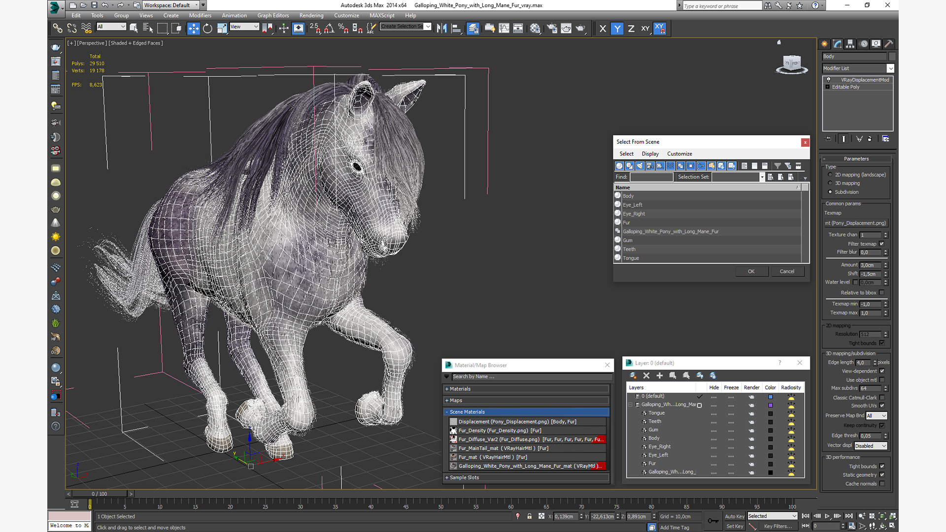Click the Set Key button

pyautogui.click(x=734, y=526)
